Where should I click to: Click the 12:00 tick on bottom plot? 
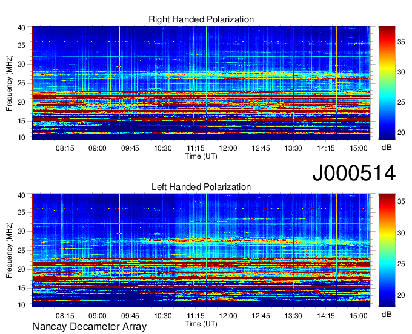pyautogui.click(x=228, y=316)
